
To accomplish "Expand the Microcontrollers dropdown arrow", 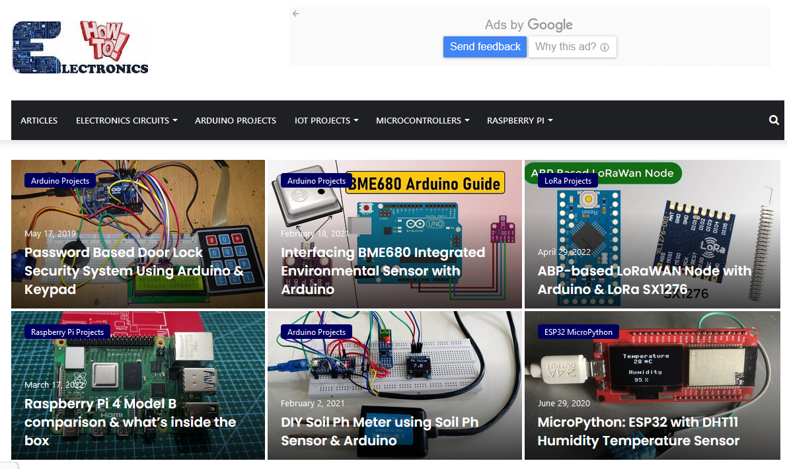I will point(467,120).
